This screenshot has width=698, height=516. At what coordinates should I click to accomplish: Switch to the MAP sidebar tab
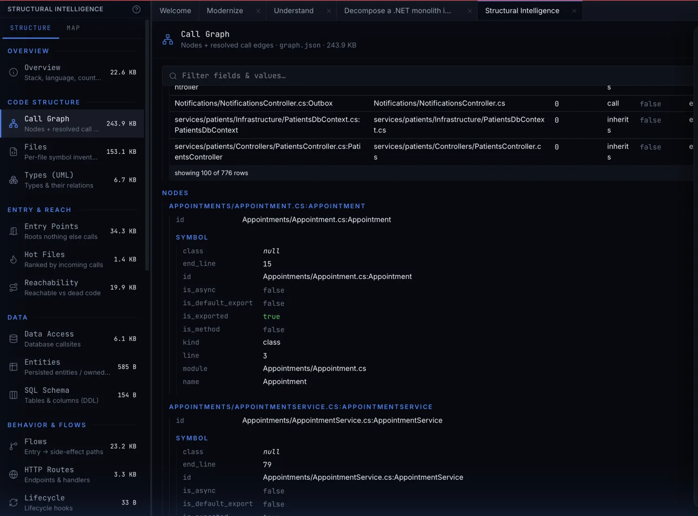point(73,28)
